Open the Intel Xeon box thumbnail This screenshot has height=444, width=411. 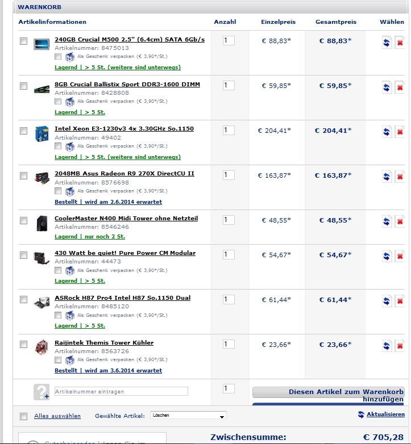coord(41,133)
